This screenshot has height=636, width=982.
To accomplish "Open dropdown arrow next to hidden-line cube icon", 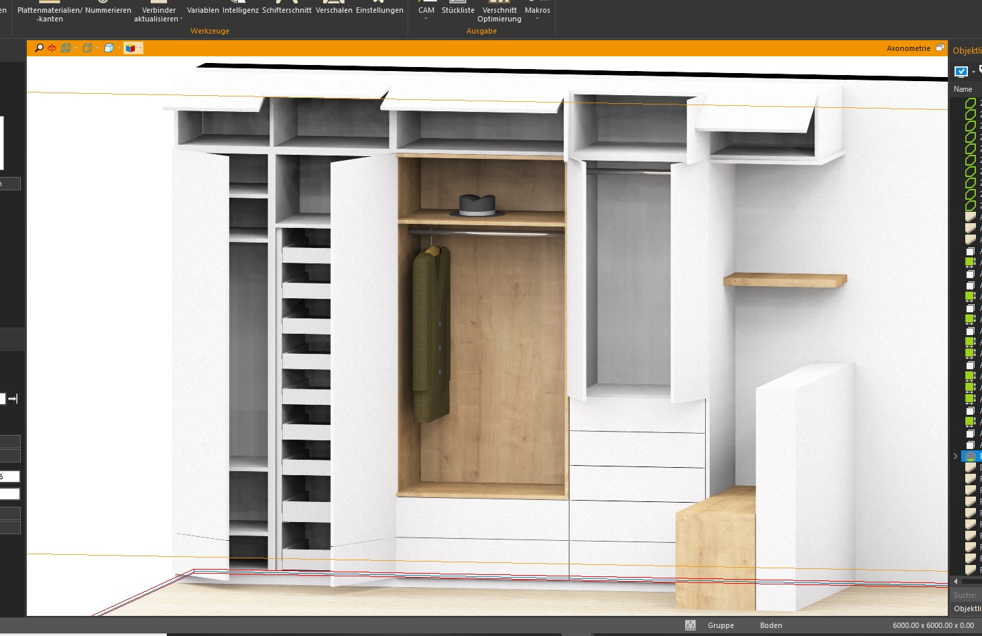I will point(97,48).
